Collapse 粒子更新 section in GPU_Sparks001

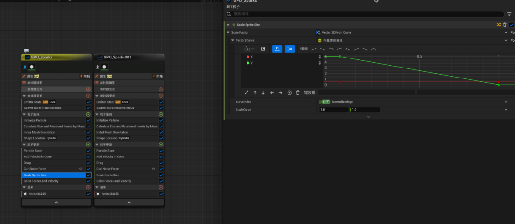pyautogui.click(x=97, y=145)
